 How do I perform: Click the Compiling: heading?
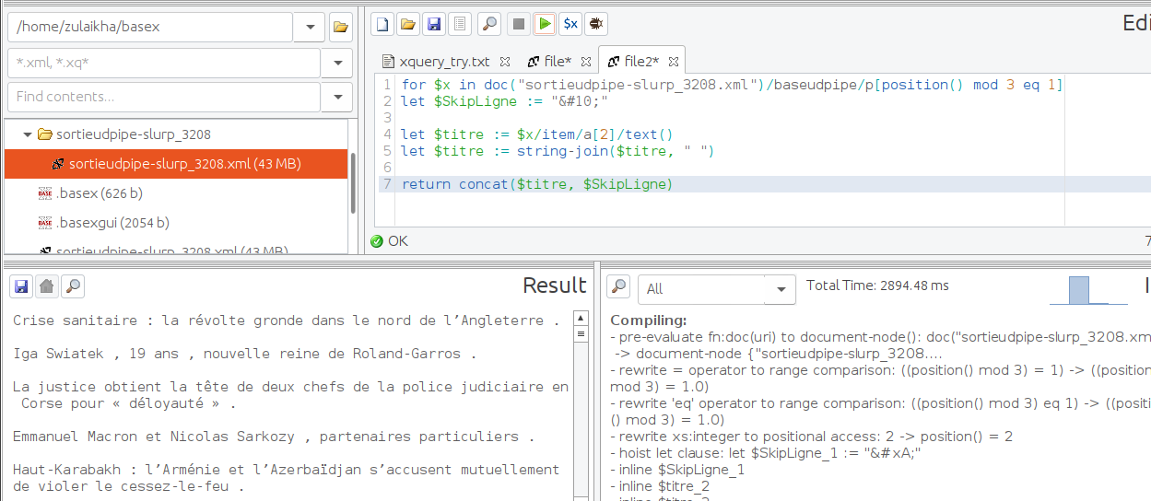tap(648, 320)
